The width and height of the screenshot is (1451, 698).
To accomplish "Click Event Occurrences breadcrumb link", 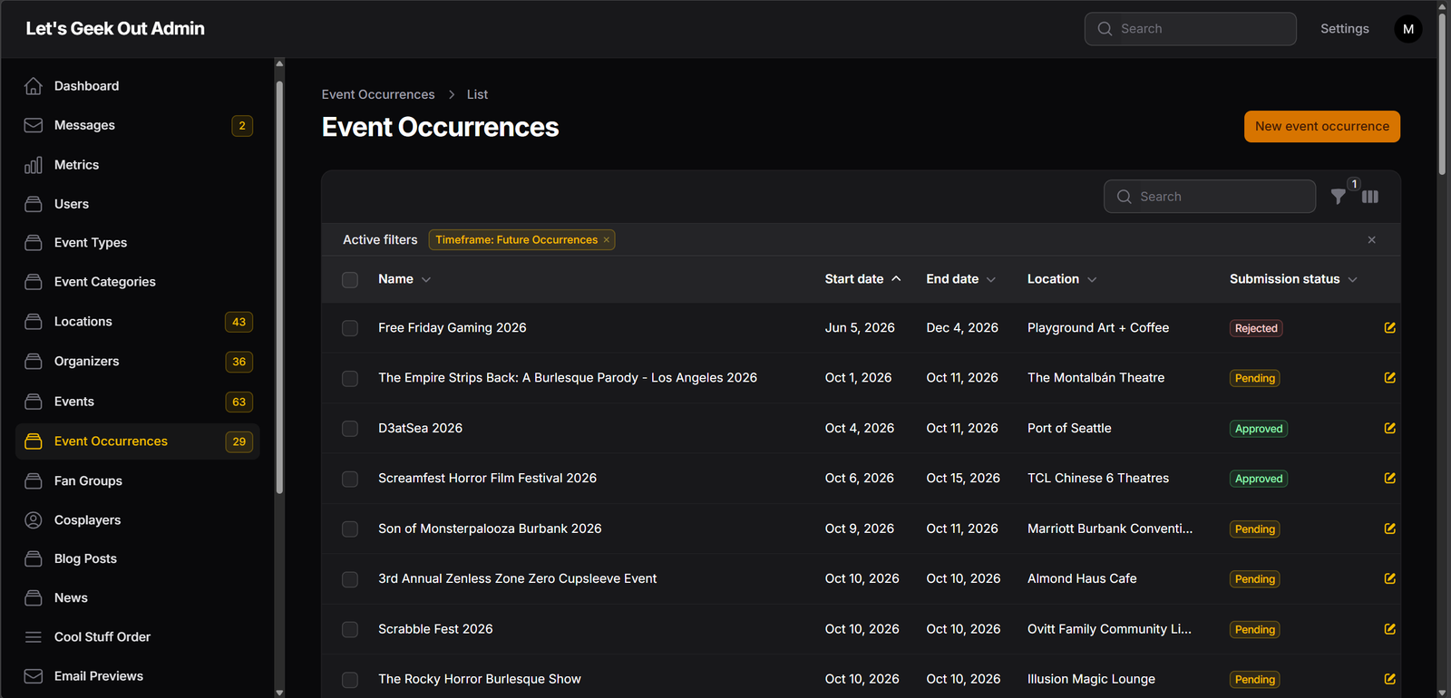I will pos(378,94).
